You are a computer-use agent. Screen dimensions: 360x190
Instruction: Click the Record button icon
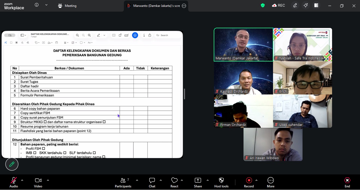tap(249, 180)
